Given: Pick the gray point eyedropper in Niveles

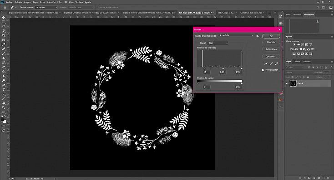Looking at the screenshot, I should click(x=271, y=63).
